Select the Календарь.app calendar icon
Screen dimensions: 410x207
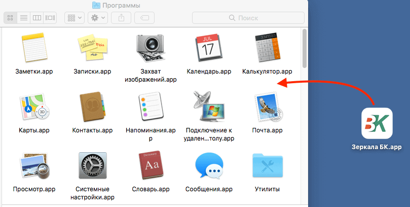(209, 47)
